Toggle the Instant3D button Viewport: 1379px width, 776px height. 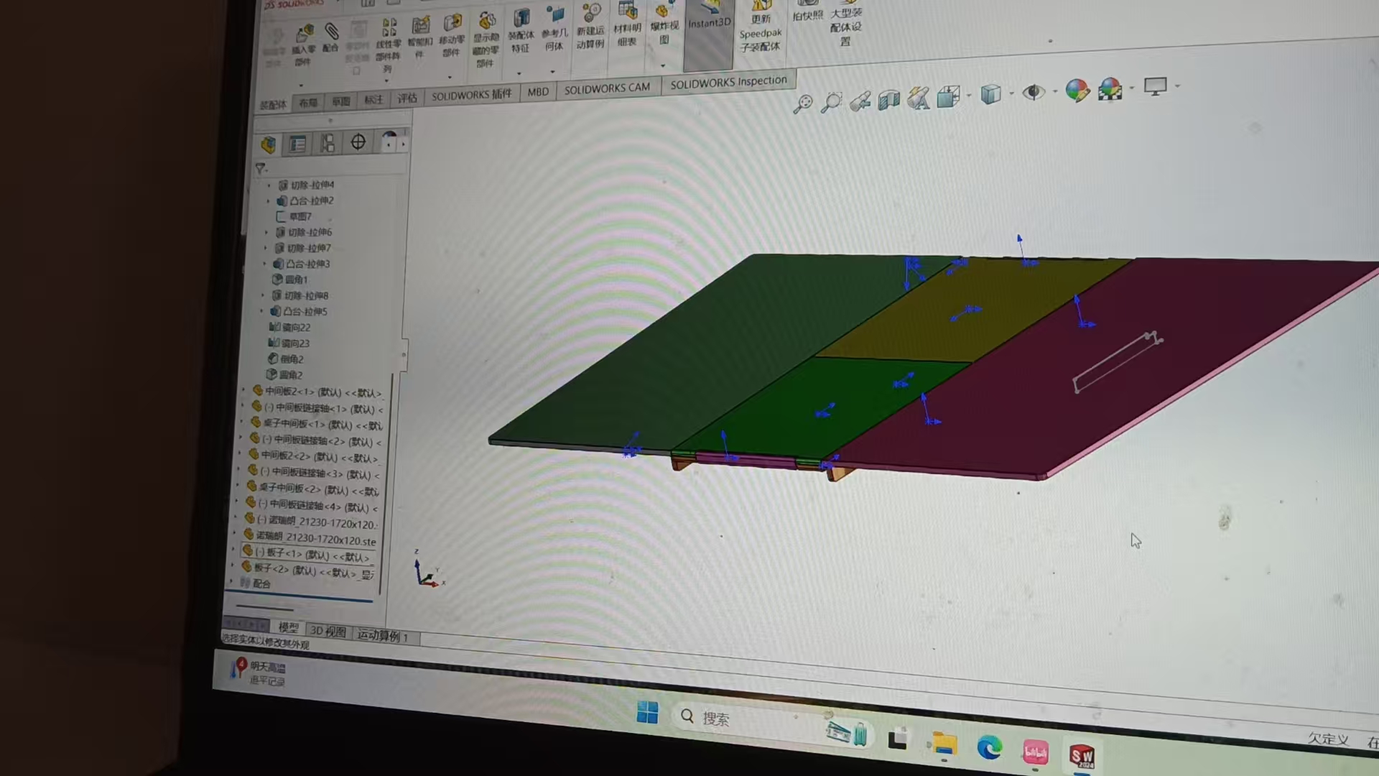tap(709, 22)
